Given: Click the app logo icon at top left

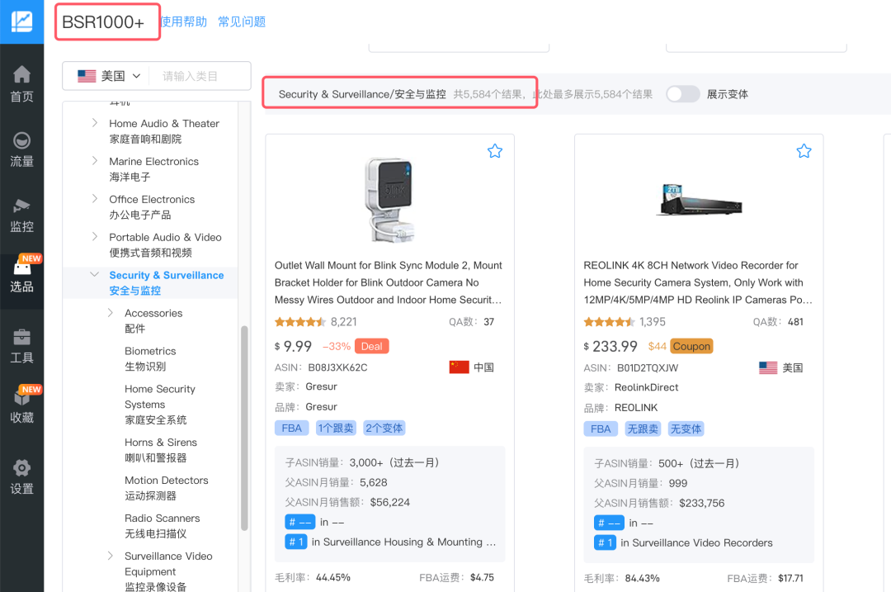Looking at the screenshot, I should pyautogui.click(x=21, y=21).
